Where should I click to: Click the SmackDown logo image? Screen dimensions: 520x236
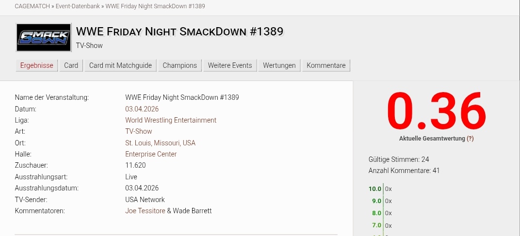point(44,37)
